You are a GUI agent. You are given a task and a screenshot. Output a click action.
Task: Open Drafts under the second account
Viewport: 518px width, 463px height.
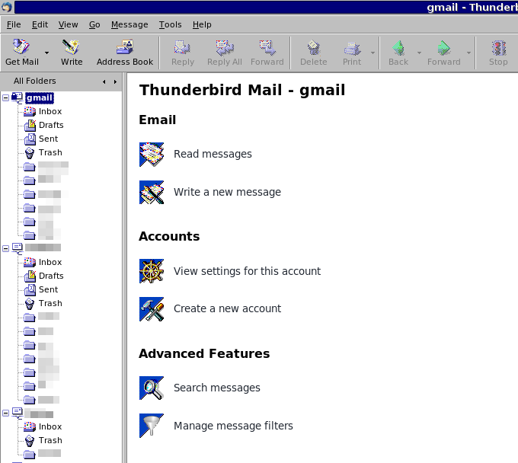click(x=51, y=276)
